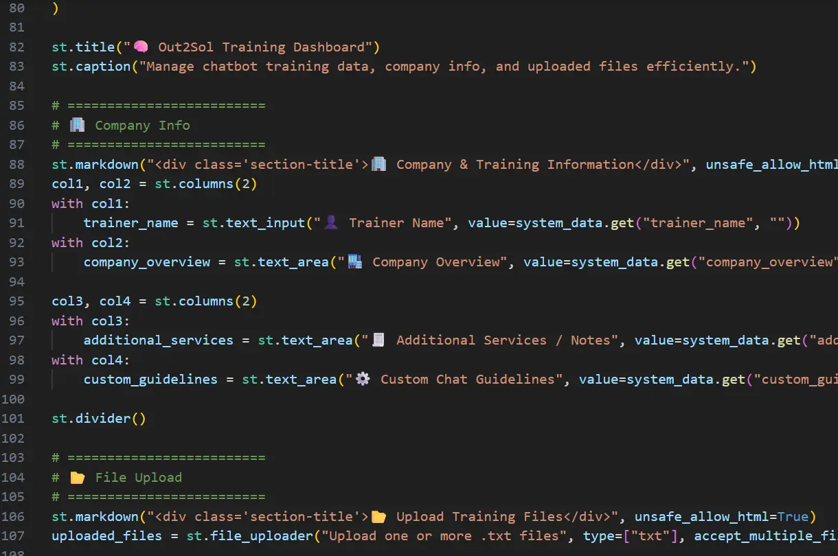The width and height of the screenshot is (838, 556).
Task: Select the company_overview variable name
Action: click(x=146, y=262)
